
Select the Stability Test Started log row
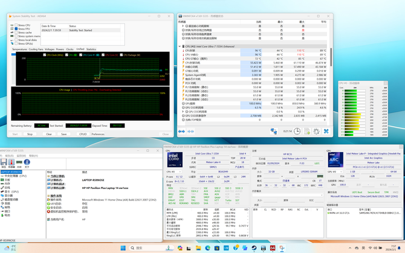click(80, 30)
